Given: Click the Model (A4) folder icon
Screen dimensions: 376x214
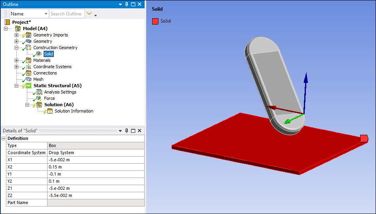Looking at the screenshot, I should coord(18,29).
